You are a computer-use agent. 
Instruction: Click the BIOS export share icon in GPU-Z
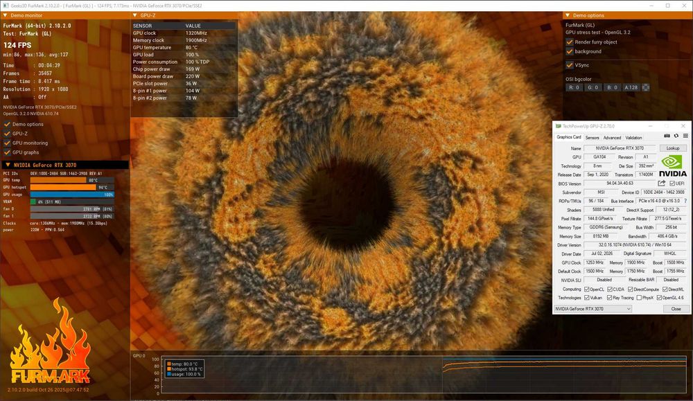click(662, 184)
